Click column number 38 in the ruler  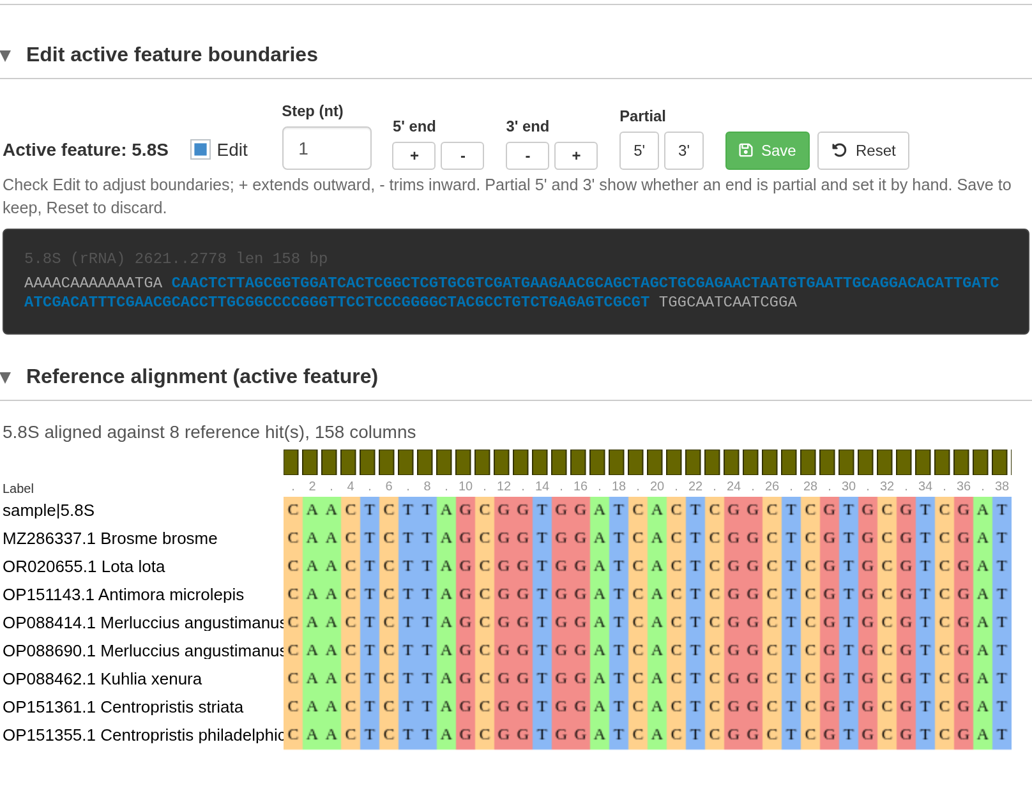point(1002,486)
